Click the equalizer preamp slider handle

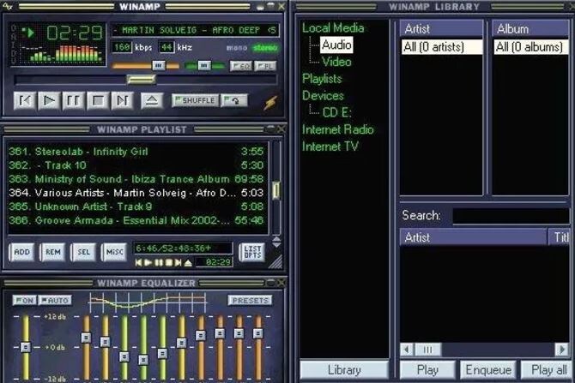26,347
